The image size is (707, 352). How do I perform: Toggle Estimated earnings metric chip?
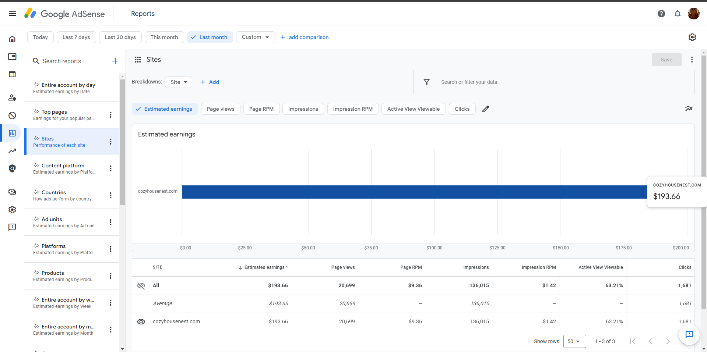165,109
